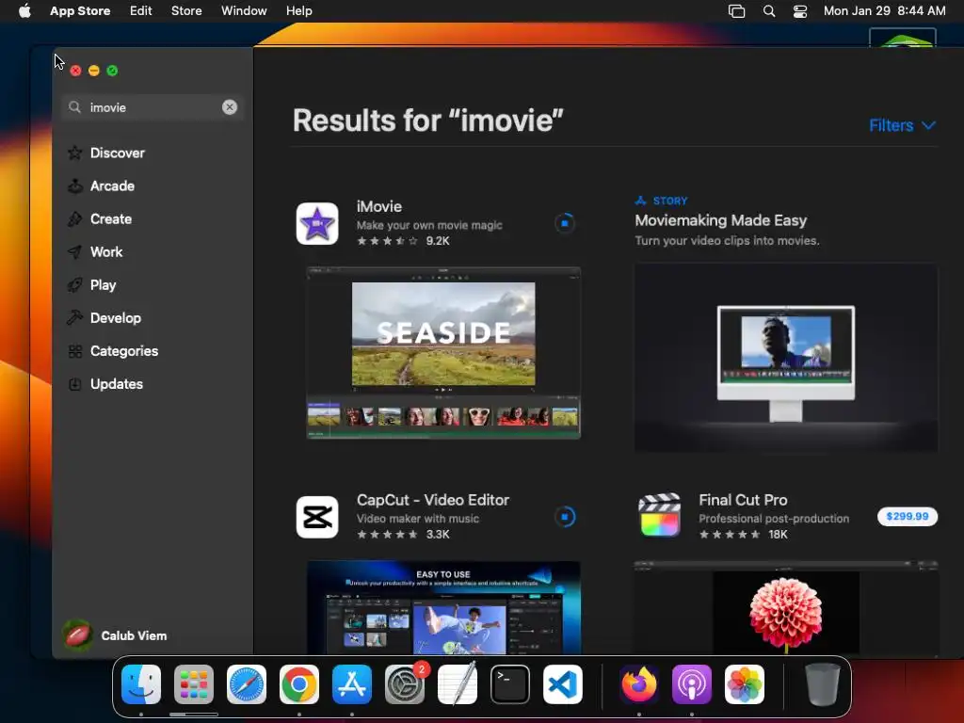The image size is (964, 723).
Task: Open the iMovie SEASIDE screenshot preview
Action: [x=443, y=353]
